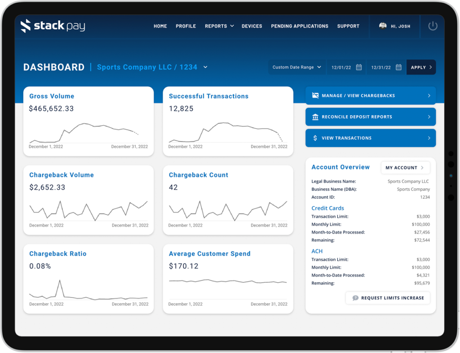Click the dollar sign transactions icon

[x=315, y=138]
